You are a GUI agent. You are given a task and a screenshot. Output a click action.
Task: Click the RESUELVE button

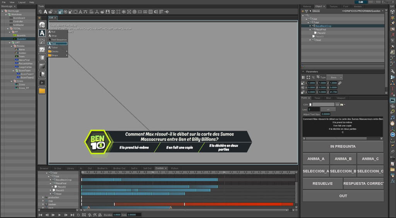pos(322,184)
